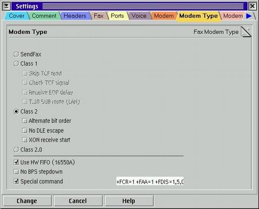Click the page-corner icon beside Fax Modem Type
Image resolution: width=259 pixels, height=209 pixels.
click(x=246, y=32)
